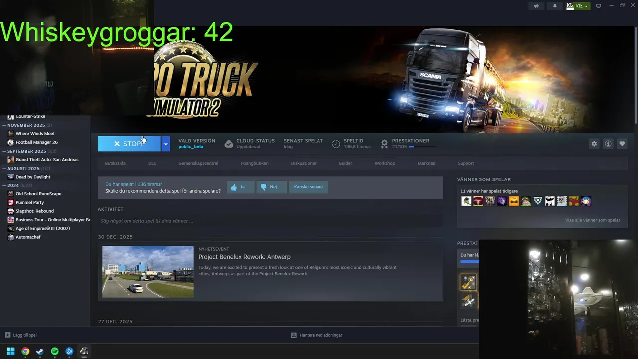Open the Butikssida tab
This screenshot has width=638, height=359.
tap(115, 163)
